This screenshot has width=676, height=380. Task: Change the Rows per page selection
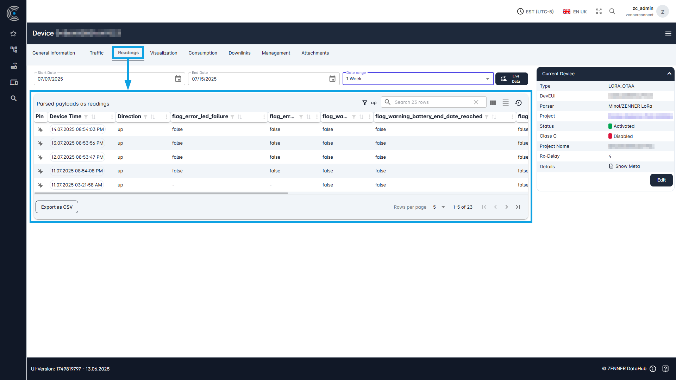point(439,207)
